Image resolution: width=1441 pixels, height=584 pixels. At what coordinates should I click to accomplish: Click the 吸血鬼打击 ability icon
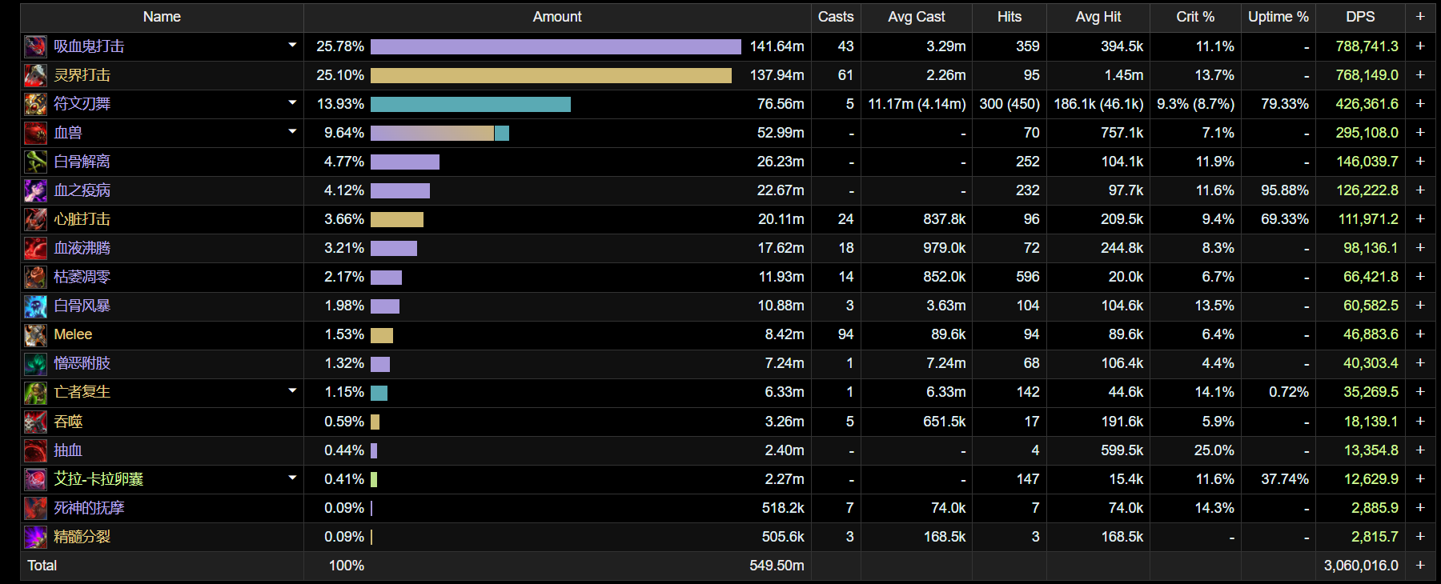pyautogui.click(x=35, y=46)
